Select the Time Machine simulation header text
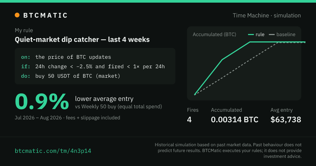This screenshot has height=166, width=316. click(x=267, y=16)
